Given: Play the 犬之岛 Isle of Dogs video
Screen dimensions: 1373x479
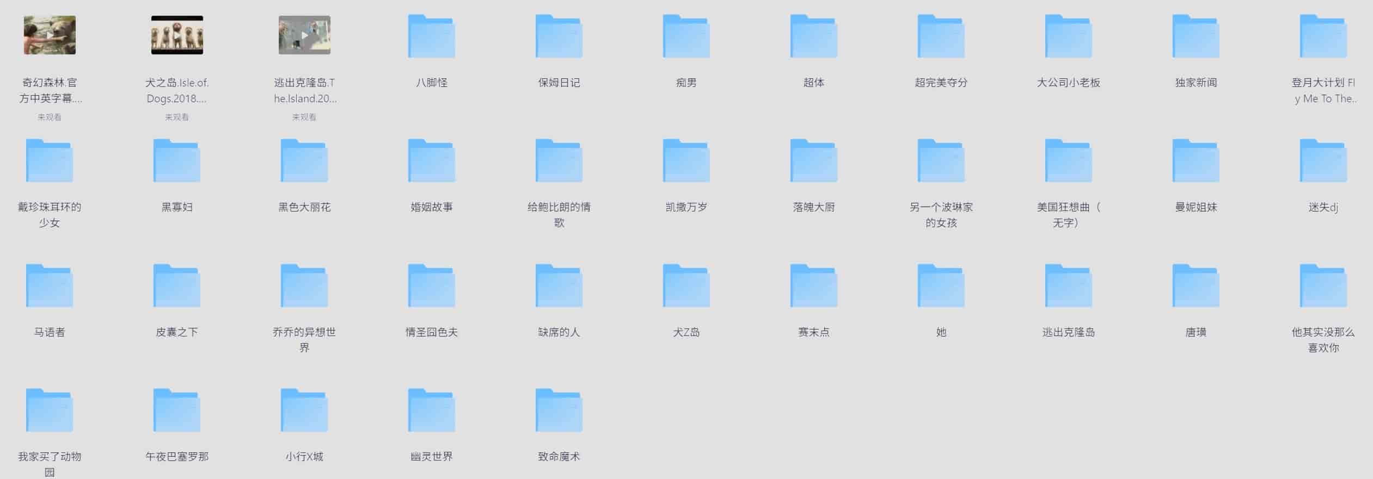Looking at the screenshot, I should click(177, 35).
